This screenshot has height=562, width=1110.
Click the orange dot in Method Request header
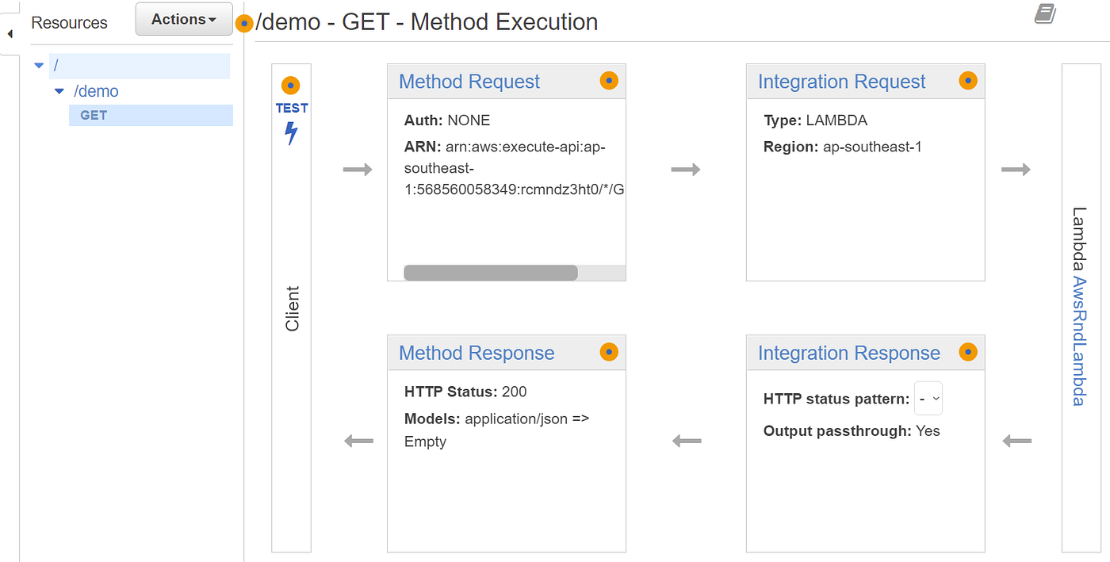609,80
